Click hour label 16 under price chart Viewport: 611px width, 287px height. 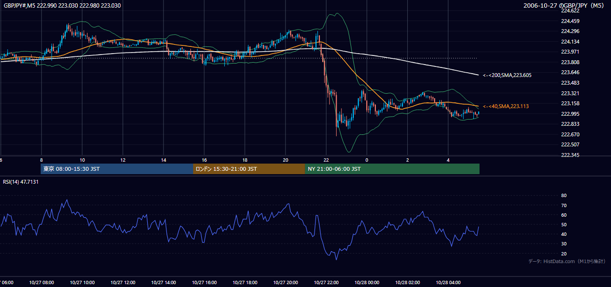(204, 160)
